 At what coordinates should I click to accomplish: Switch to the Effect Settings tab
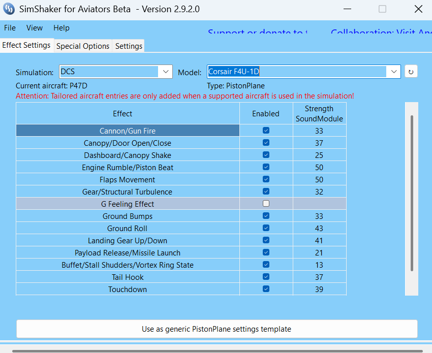[x=26, y=45]
